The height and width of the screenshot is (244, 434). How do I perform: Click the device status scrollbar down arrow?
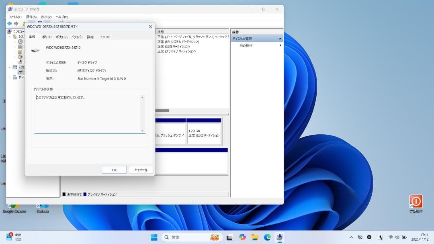coord(142,130)
